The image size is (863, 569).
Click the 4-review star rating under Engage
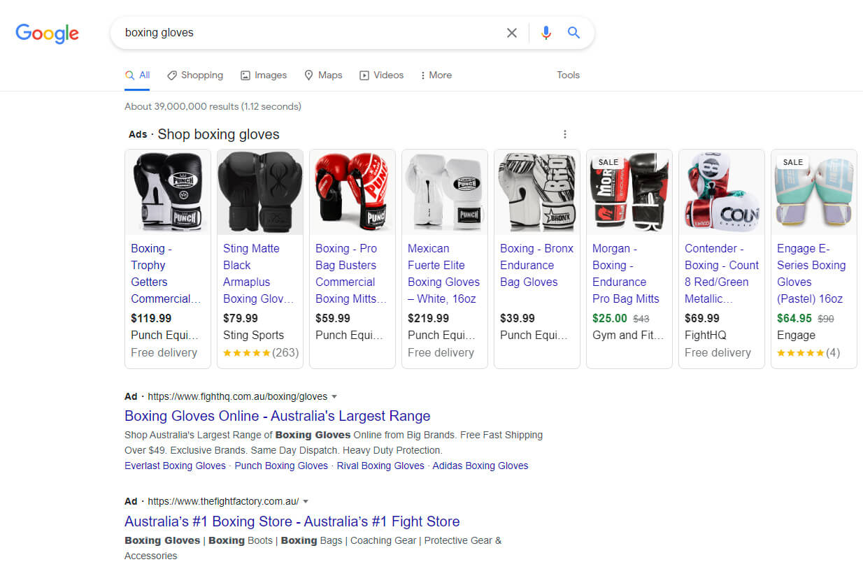(x=808, y=352)
